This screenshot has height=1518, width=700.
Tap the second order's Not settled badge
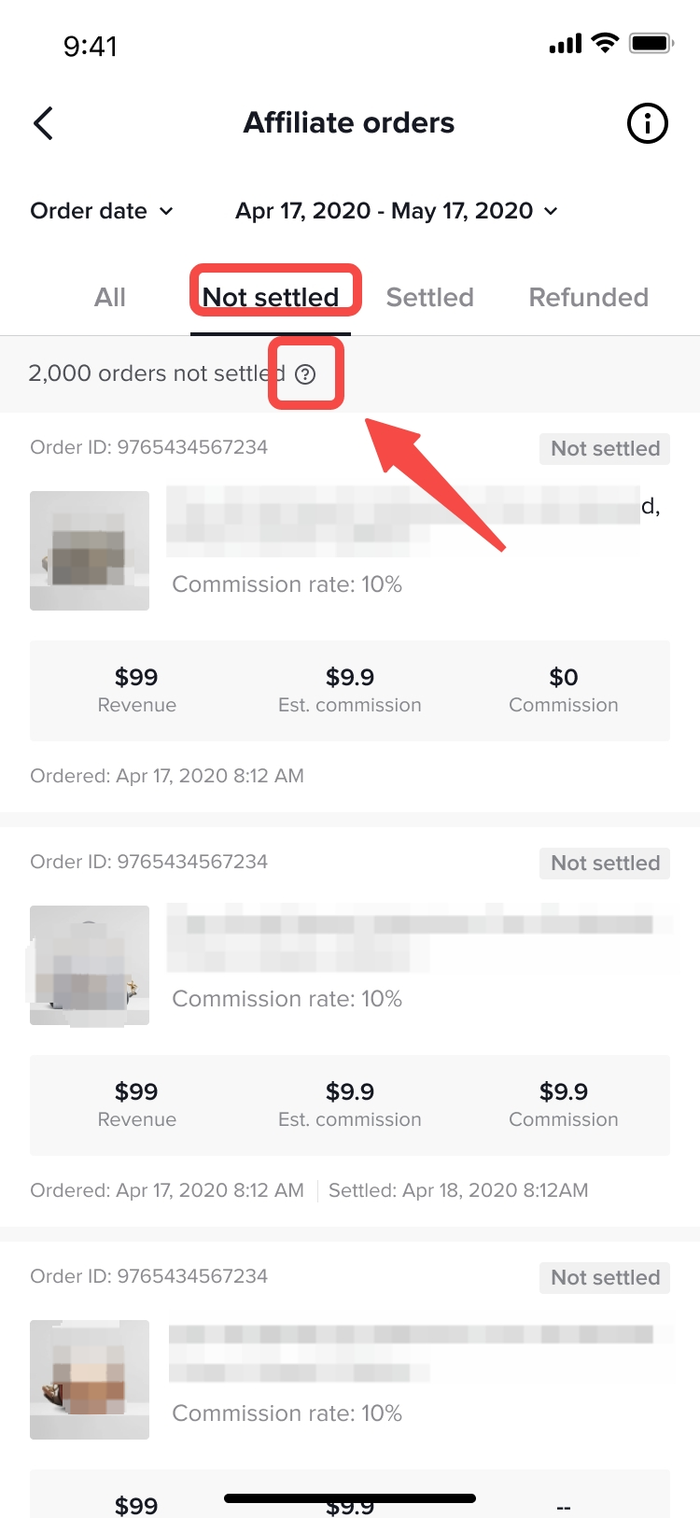click(605, 864)
